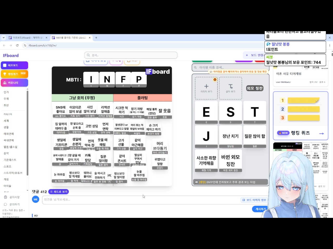The height and width of the screenshot is (249, 333).
Task: Select the 주제 sidebar filter
Action: pyautogui.click(x=6, y=99)
